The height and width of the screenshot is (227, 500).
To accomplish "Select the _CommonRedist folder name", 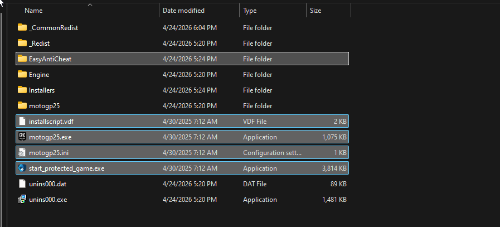I will [54, 28].
